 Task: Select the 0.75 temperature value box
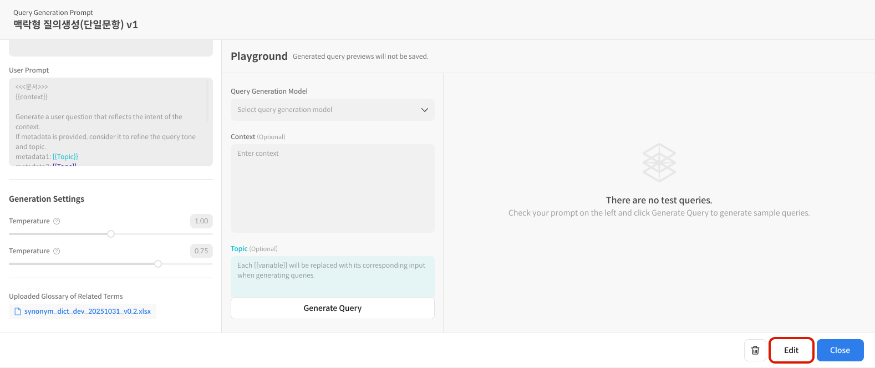pos(201,251)
